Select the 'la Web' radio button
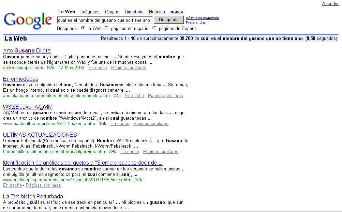Image resolution: width=342 pixels, height=212 pixels. [x=83, y=28]
